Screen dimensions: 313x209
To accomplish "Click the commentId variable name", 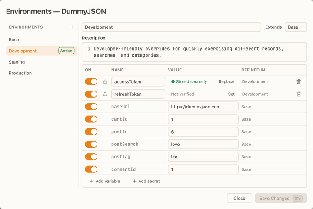I will (123, 169).
